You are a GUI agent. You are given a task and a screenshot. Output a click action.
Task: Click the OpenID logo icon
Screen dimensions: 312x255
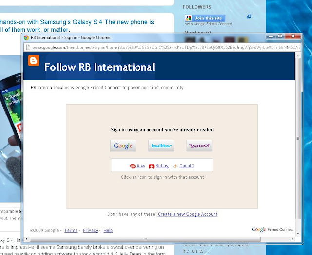[175, 166]
